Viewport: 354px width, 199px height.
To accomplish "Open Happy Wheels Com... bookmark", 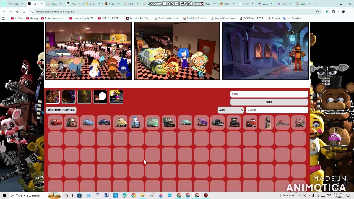I will [223, 18].
